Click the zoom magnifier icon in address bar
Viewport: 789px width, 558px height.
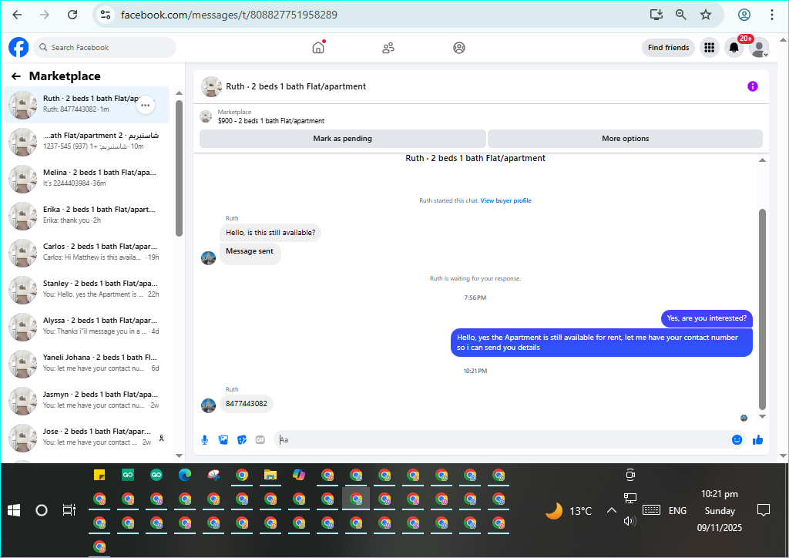pos(681,15)
